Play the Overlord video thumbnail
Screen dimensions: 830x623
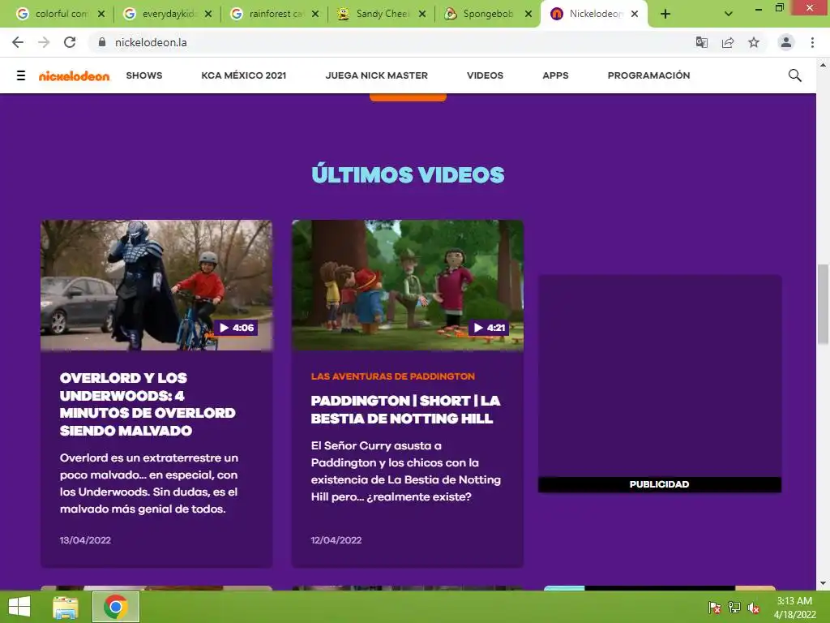(156, 285)
